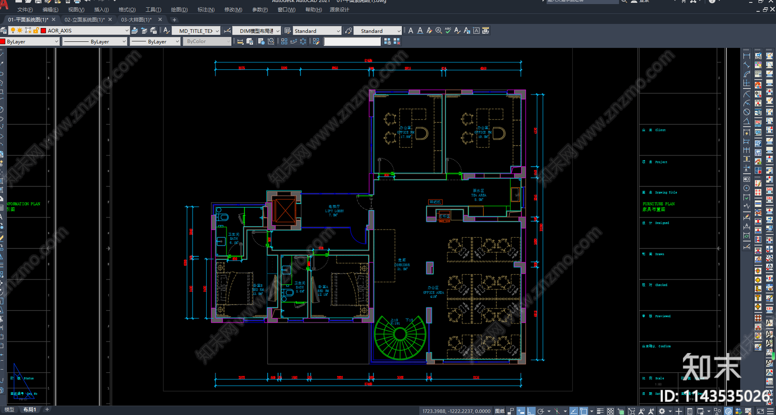Open the Table Style icon
The height and width of the screenshot is (415, 776).
click(x=288, y=31)
